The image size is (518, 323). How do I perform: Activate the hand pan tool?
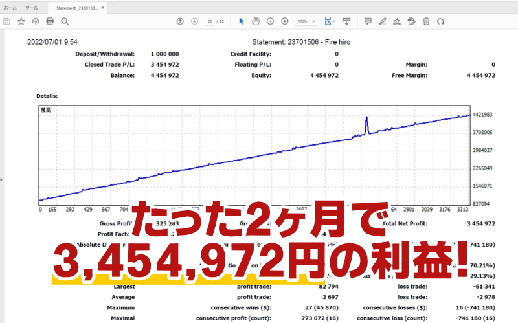256,21
